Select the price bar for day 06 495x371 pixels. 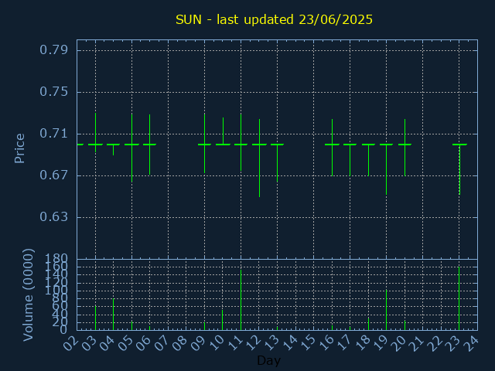(149, 145)
